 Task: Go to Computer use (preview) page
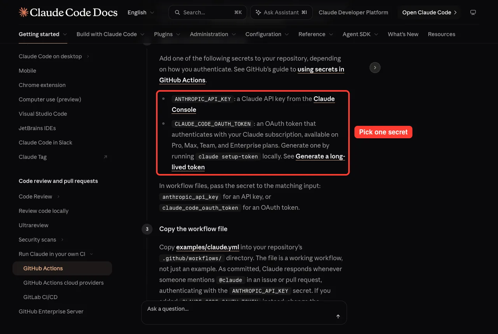(50, 99)
